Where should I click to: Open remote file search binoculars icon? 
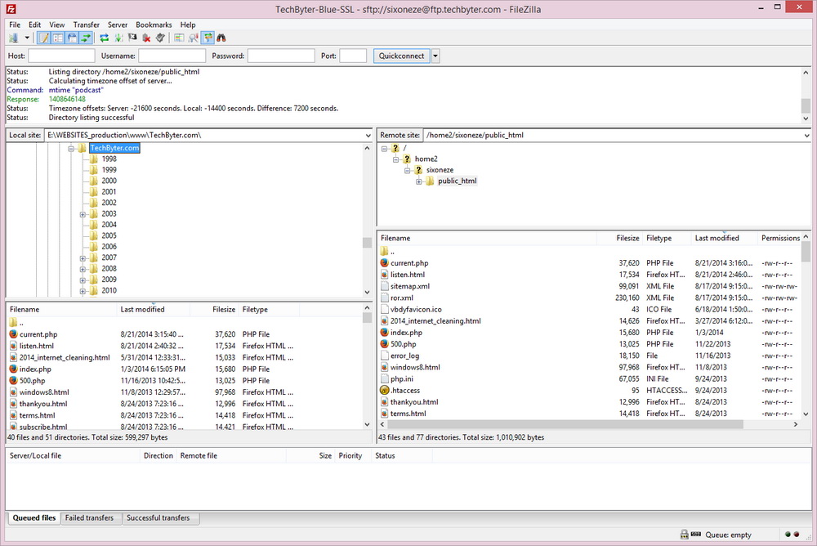tap(221, 38)
